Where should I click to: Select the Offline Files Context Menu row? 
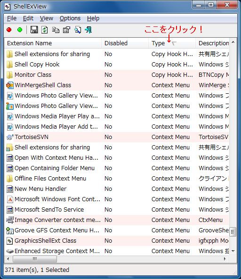117,179
